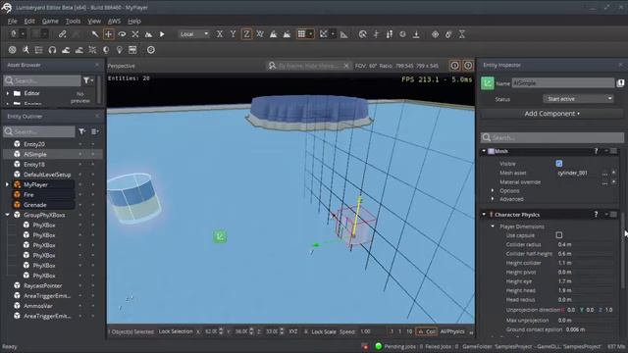Click the select arrow tool
The width and height of the screenshot is (628, 353).
point(95,34)
